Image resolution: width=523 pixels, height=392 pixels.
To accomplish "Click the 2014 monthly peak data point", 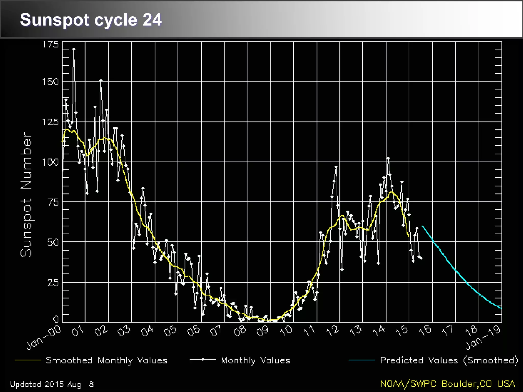I will coord(388,158).
